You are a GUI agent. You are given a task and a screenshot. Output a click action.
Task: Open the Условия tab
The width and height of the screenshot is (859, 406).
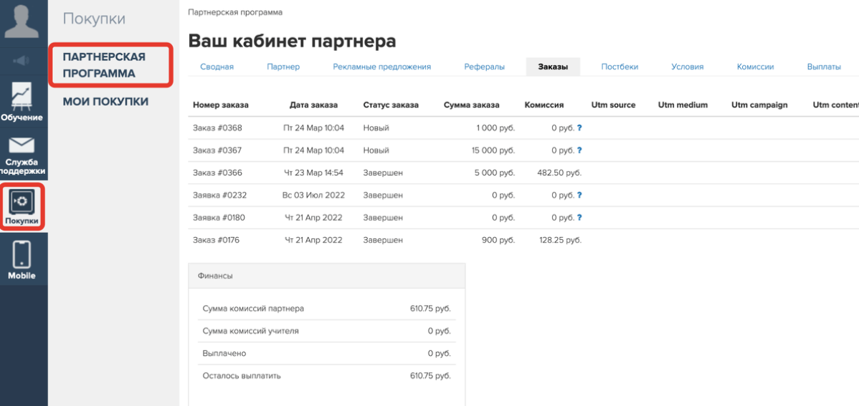[x=688, y=67]
